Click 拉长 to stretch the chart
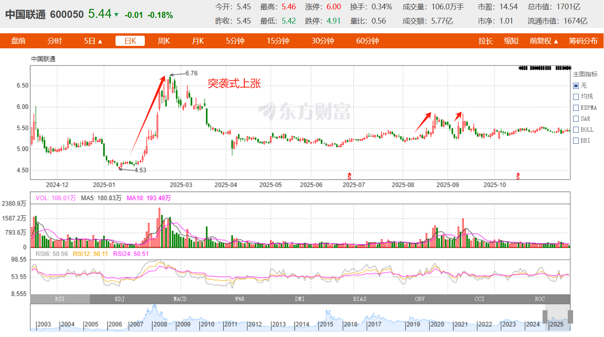 (x=486, y=41)
